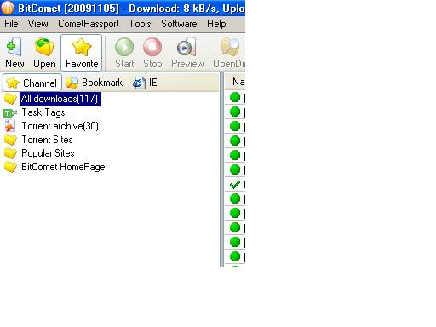The height and width of the screenshot is (327, 436).
Task: Select the BitComet HomePage folder
Action: coord(63,167)
